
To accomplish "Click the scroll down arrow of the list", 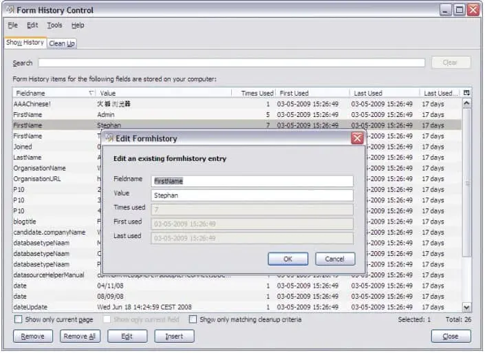I will [466, 307].
